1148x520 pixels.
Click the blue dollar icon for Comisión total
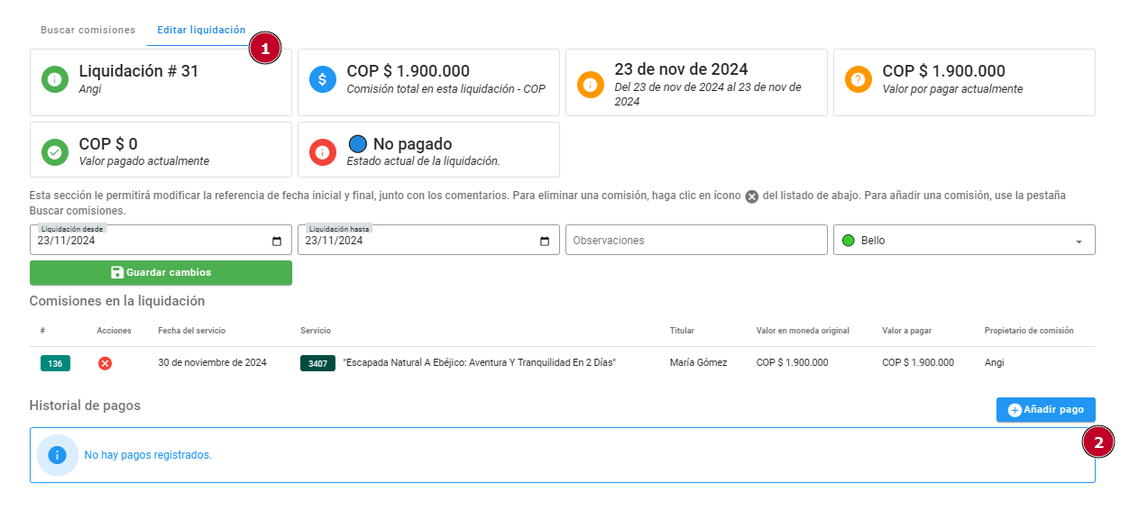(323, 79)
